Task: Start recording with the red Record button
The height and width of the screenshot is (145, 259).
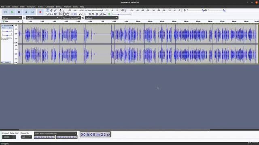Action: tap(40, 12)
